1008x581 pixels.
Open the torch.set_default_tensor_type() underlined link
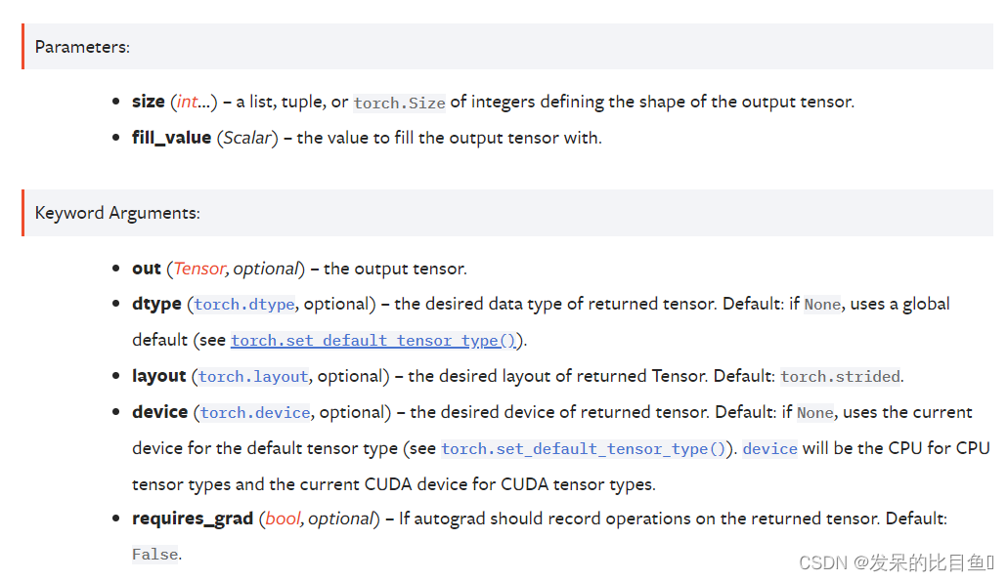(373, 340)
